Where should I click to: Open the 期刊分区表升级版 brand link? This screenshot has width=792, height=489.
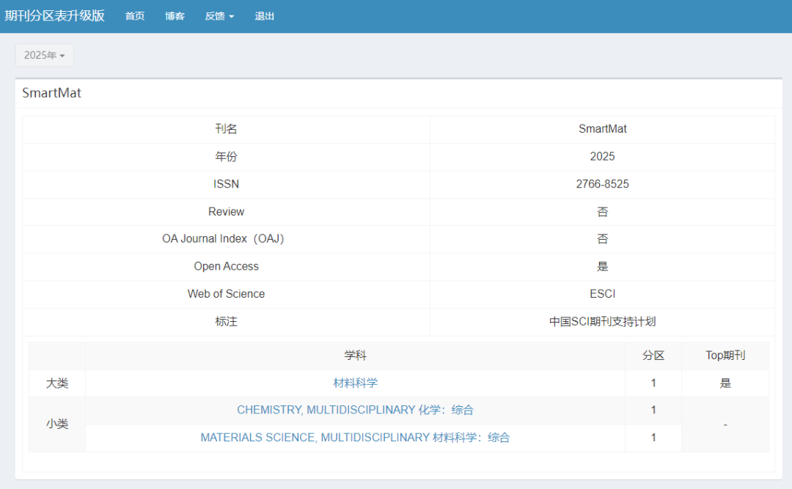point(54,15)
